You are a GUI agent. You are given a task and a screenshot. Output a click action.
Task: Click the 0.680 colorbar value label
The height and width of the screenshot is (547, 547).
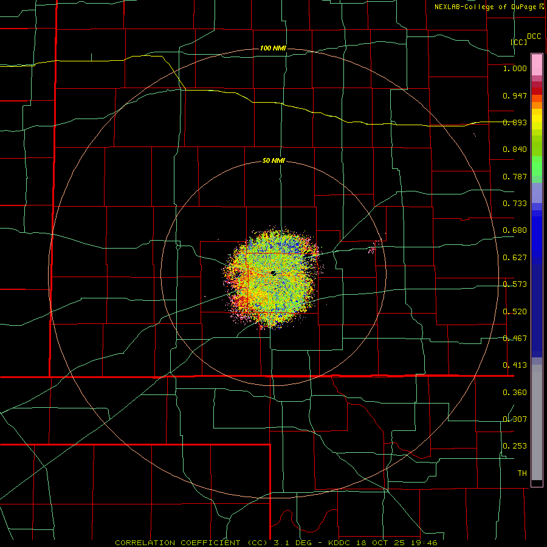515,230
